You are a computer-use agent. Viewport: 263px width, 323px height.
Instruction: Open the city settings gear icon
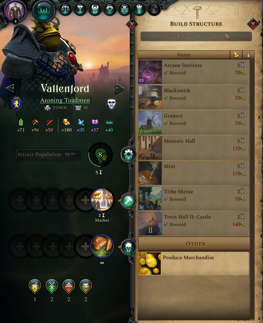pos(128,154)
